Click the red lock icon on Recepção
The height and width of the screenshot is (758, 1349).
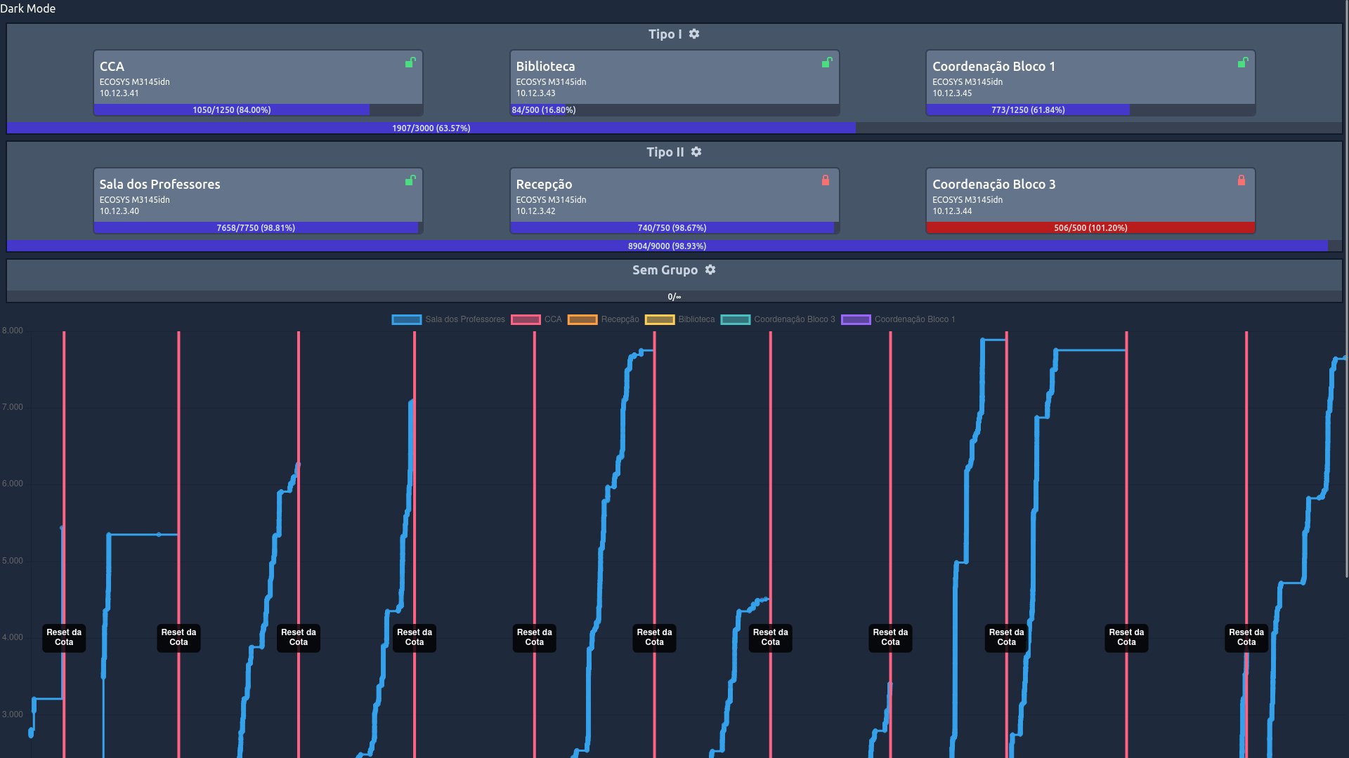(826, 180)
